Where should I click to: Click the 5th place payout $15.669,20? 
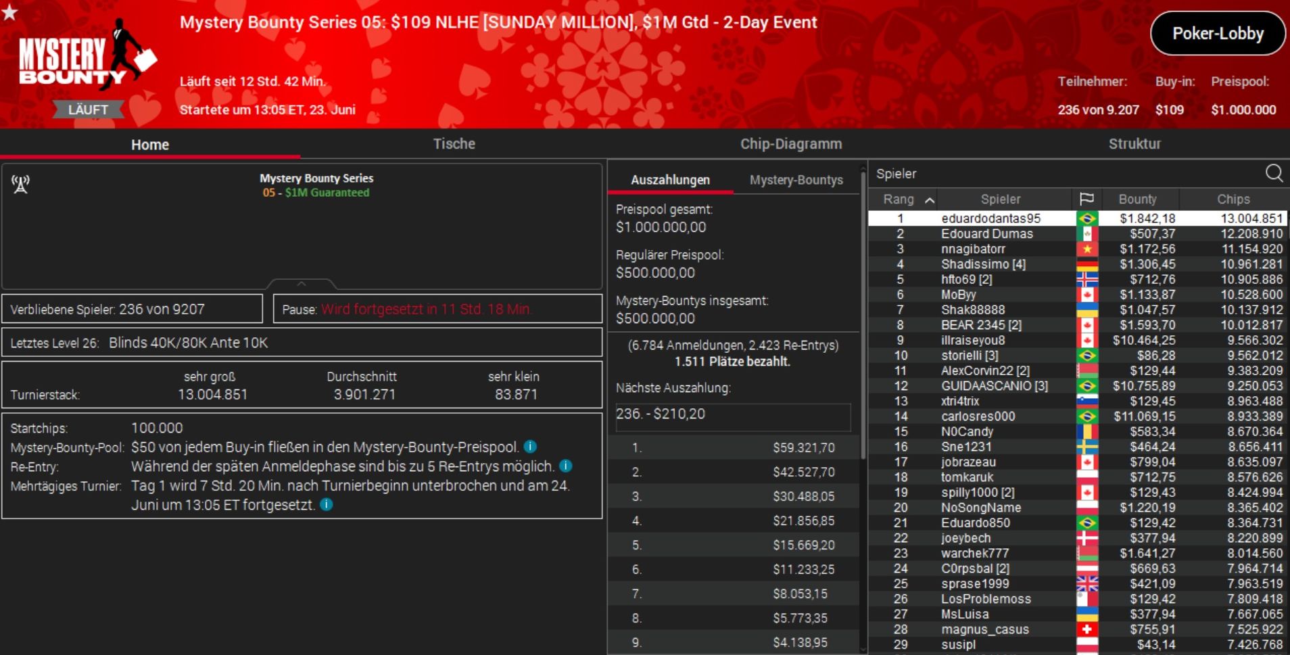pyautogui.click(x=803, y=545)
